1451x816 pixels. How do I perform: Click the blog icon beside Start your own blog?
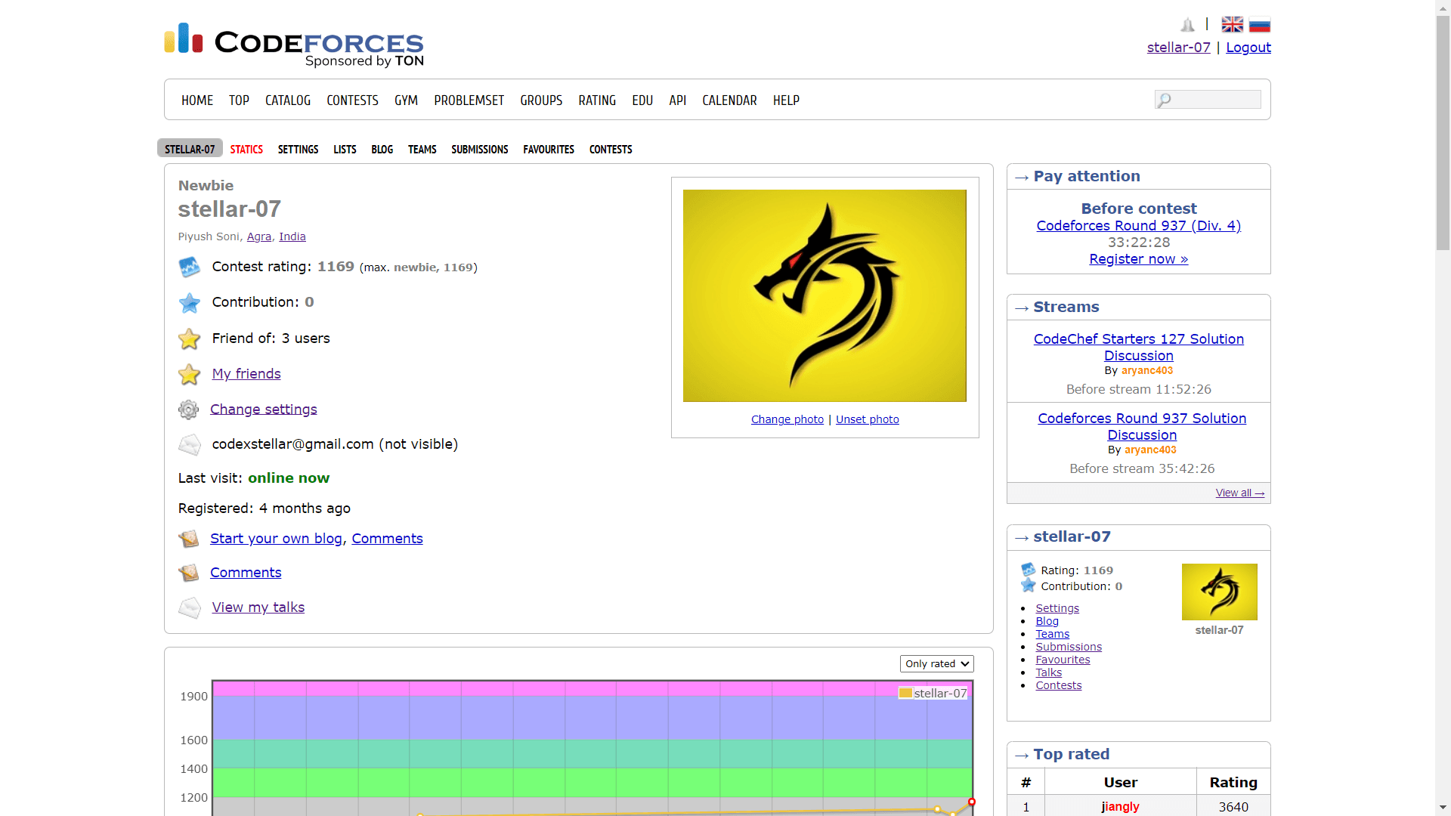pyautogui.click(x=189, y=539)
